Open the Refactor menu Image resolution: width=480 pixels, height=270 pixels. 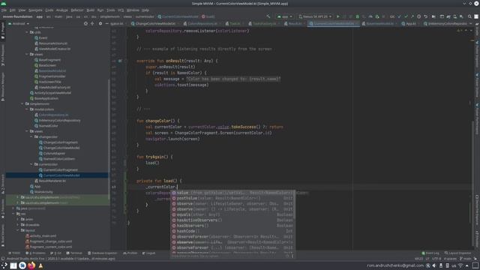pos(77,10)
